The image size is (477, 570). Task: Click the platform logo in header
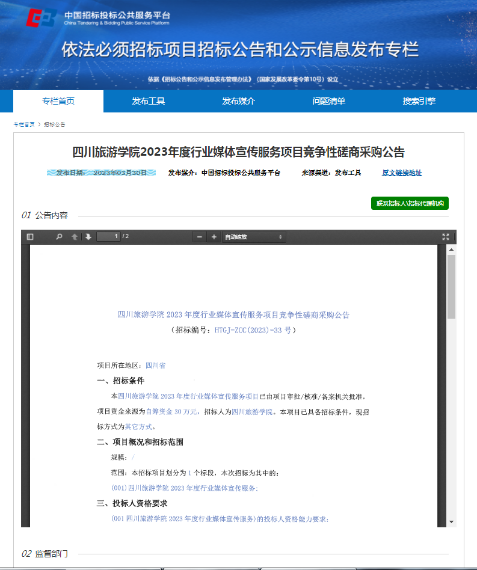click(41, 18)
